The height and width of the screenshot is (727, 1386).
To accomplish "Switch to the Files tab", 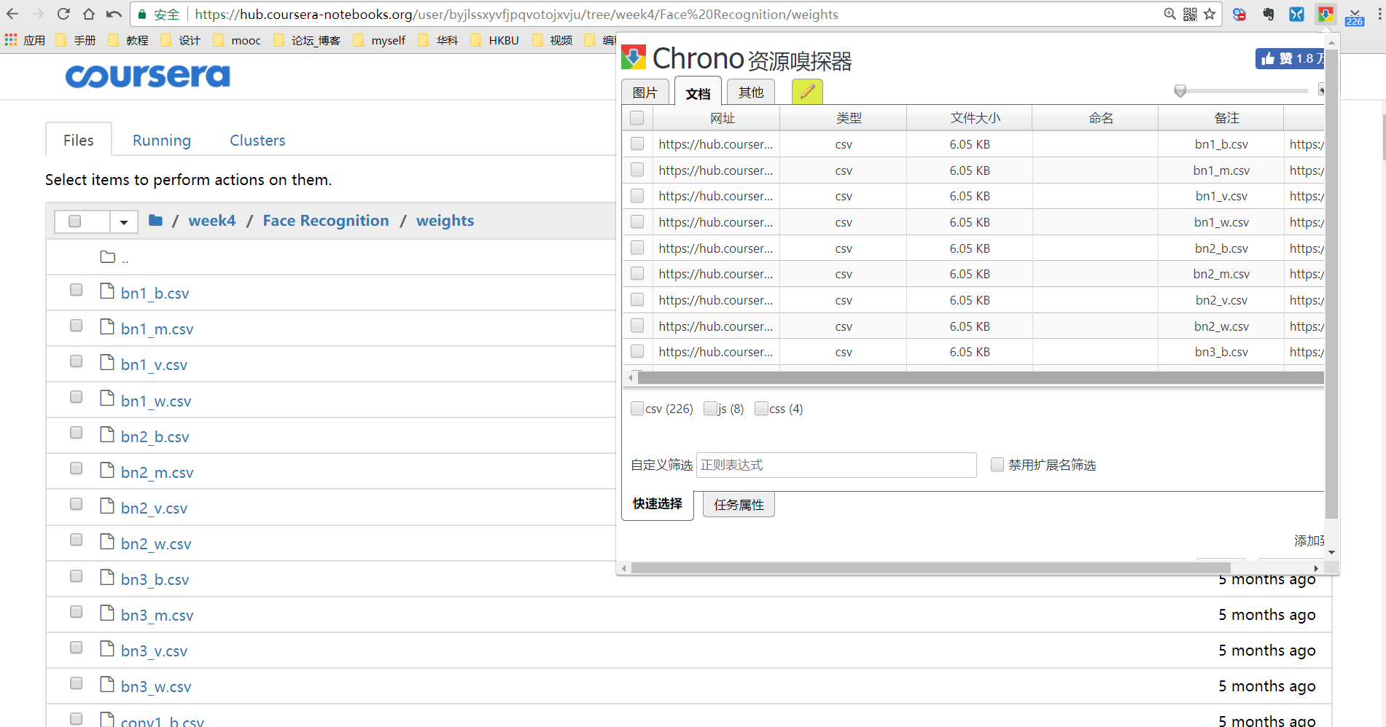I will [79, 140].
